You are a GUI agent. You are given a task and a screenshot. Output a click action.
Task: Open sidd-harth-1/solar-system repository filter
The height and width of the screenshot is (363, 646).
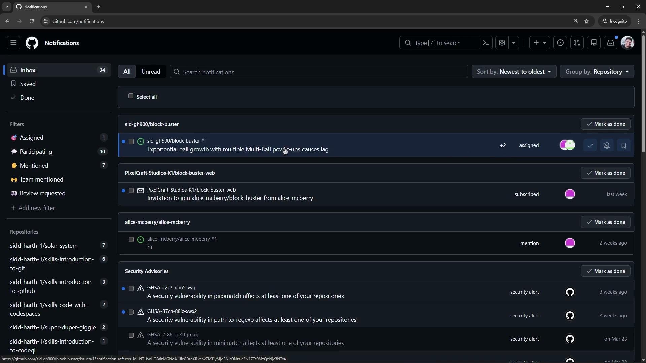pyautogui.click(x=59, y=246)
